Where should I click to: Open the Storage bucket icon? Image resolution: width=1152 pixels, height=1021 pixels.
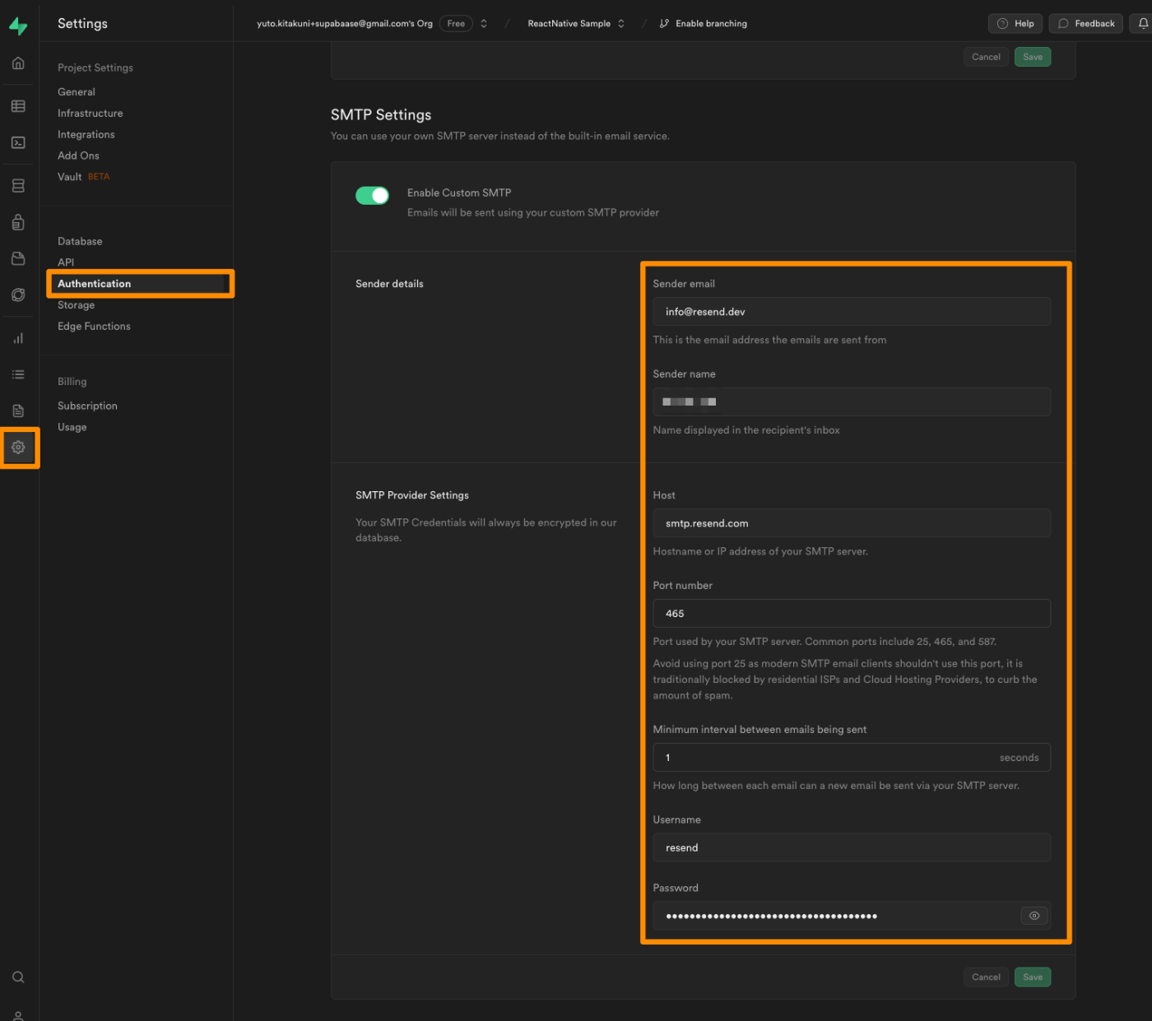18,258
